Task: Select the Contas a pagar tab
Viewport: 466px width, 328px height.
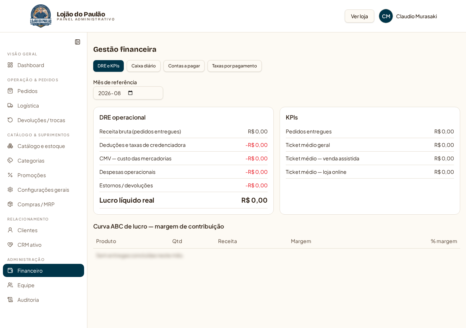Action: 184,66
